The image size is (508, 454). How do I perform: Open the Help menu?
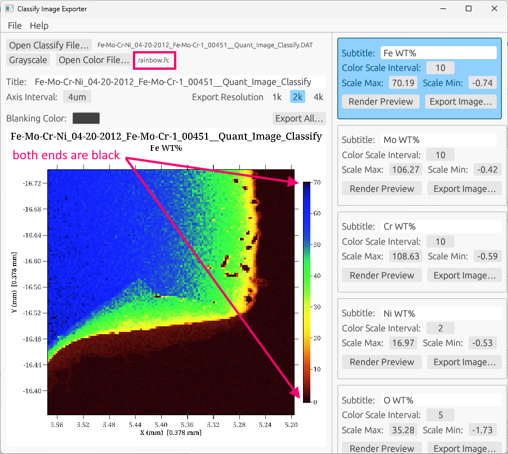pyautogui.click(x=39, y=25)
